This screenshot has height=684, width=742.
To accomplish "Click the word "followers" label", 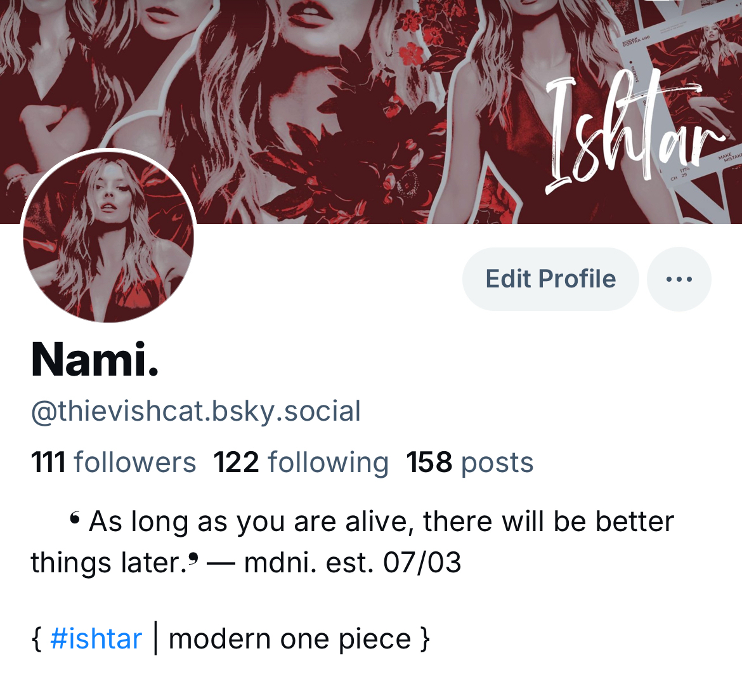I will (x=135, y=462).
